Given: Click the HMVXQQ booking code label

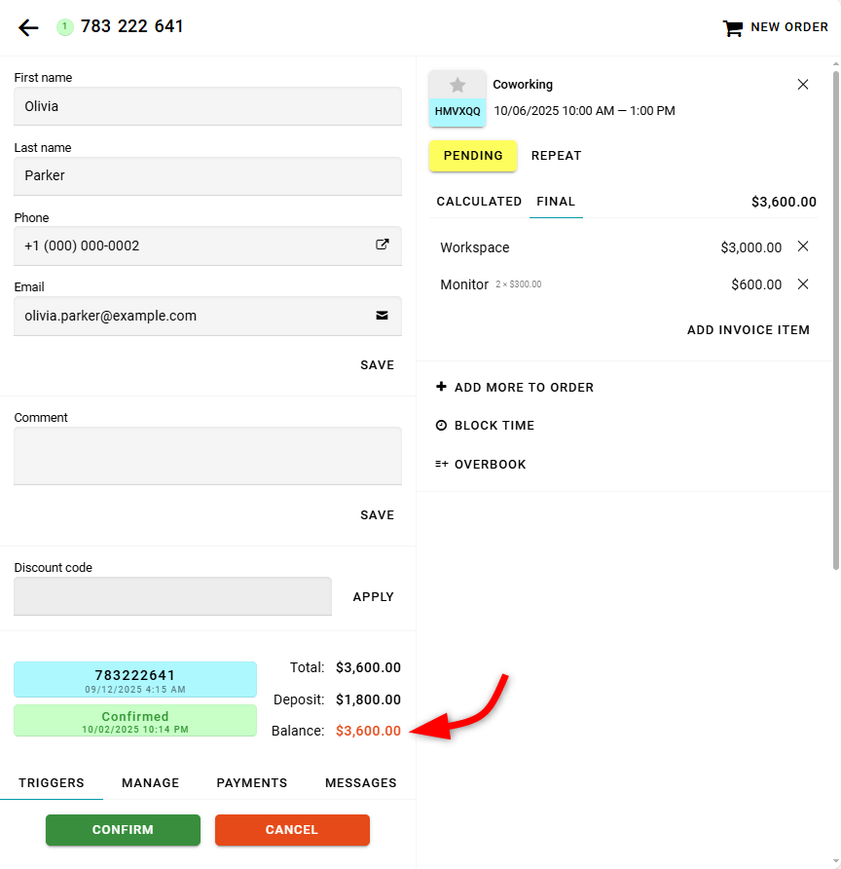Looking at the screenshot, I should tap(457, 112).
